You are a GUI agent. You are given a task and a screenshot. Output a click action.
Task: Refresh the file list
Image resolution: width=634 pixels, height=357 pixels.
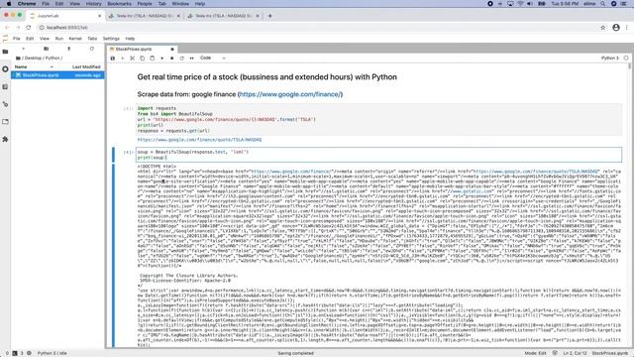(92, 49)
